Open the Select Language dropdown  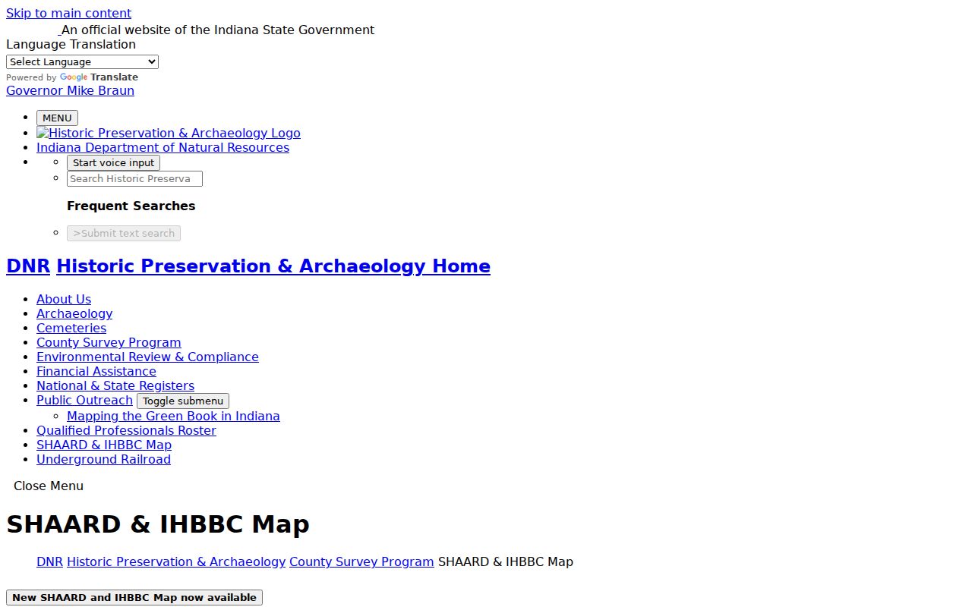pyautogui.click(x=82, y=61)
